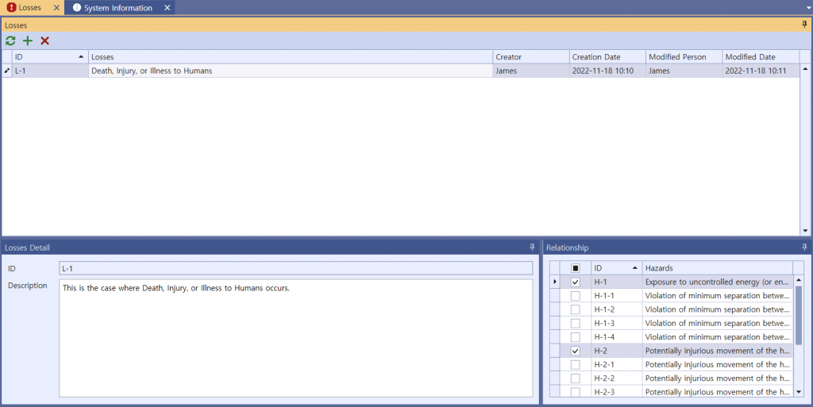Image resolution: width=813 pixels, height=407 pixels.
Task: Close the System Information tab
Action: pyautogui.click(x=167, y=8)
